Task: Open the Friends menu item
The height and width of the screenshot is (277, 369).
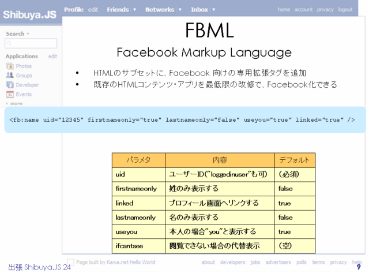Action: pyautogui.click(x=118, y=10)
